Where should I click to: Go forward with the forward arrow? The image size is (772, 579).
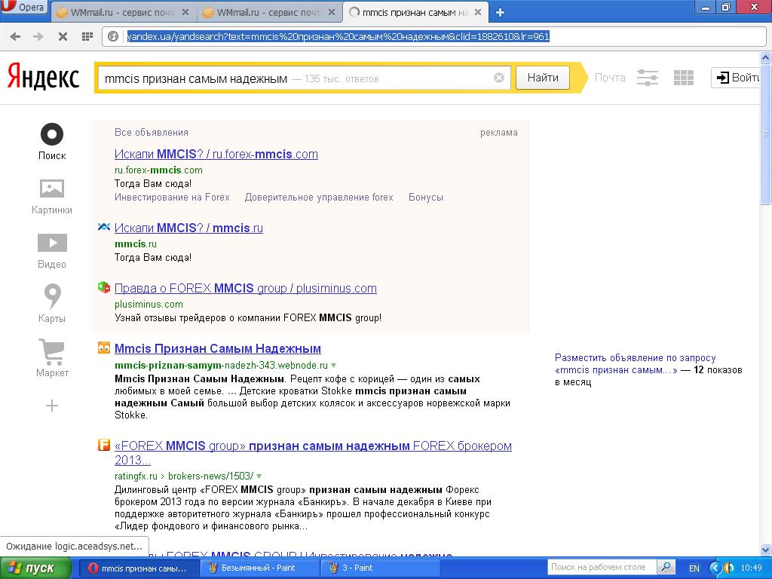click(38, 36)
